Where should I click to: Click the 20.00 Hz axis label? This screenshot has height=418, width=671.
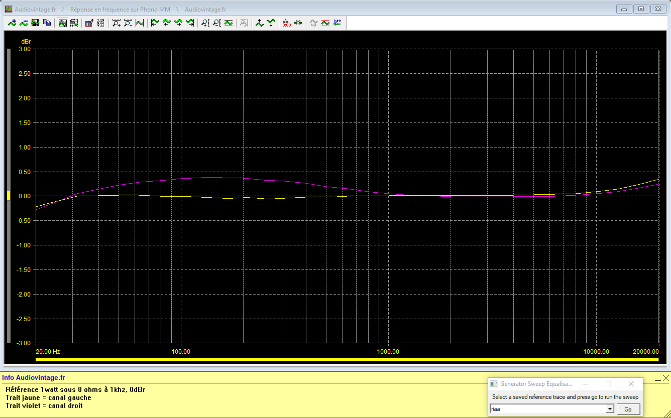(x=48, y=352)
